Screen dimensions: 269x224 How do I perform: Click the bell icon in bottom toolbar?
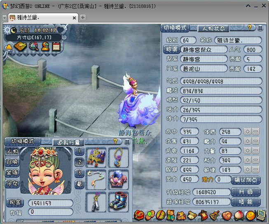click(214, 215)
